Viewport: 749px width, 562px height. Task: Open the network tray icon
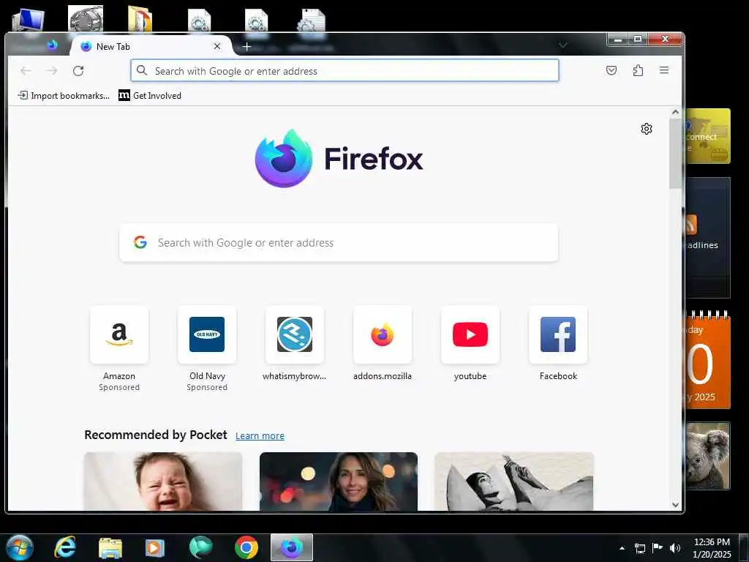click(x=639, y=548)
